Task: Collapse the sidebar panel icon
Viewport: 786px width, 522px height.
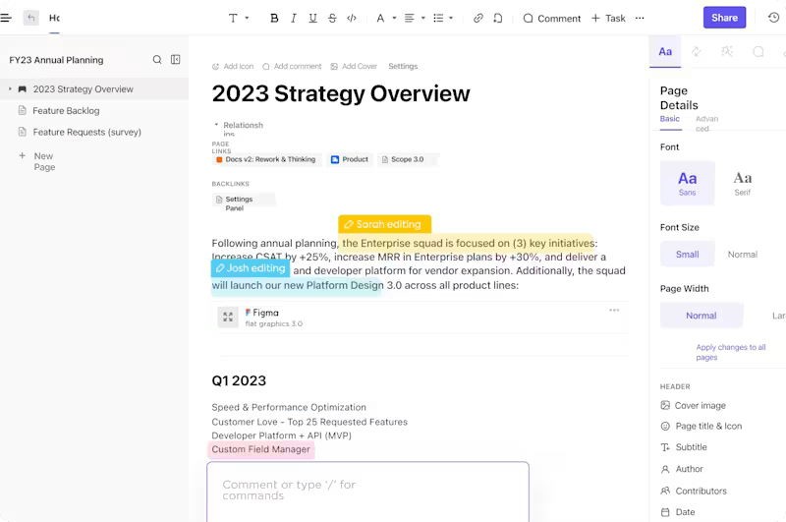Action: click(176, 60)
